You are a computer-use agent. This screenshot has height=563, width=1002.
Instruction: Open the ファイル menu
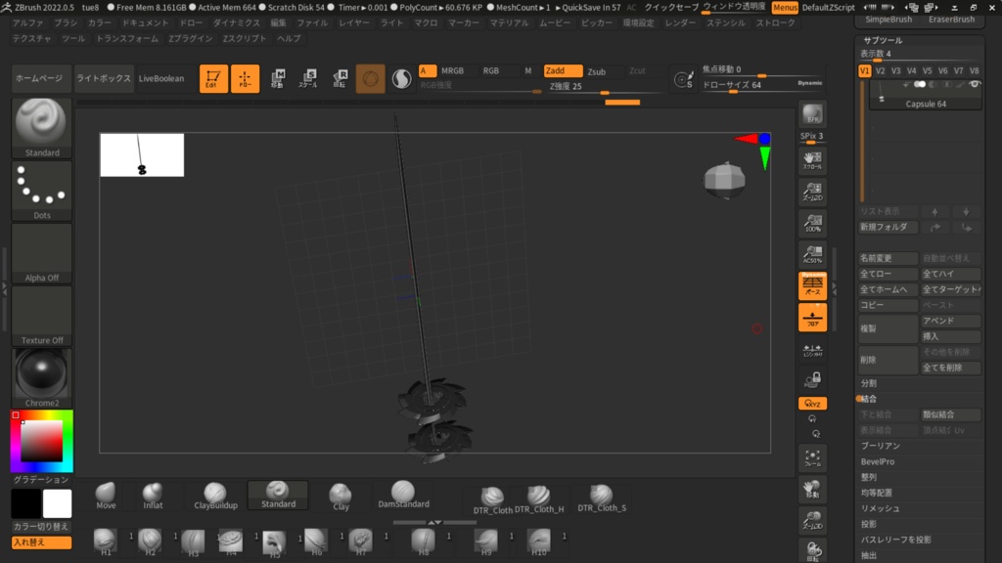tap(312, 22)
